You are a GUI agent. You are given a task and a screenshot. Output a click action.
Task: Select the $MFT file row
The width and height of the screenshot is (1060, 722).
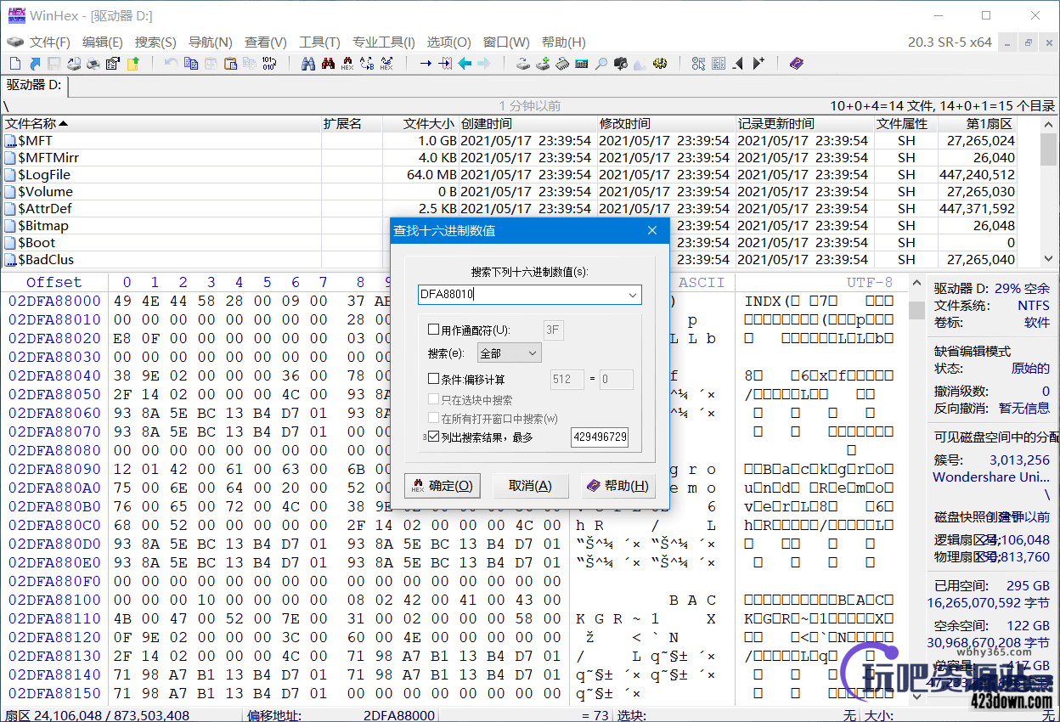pos(510,140)
